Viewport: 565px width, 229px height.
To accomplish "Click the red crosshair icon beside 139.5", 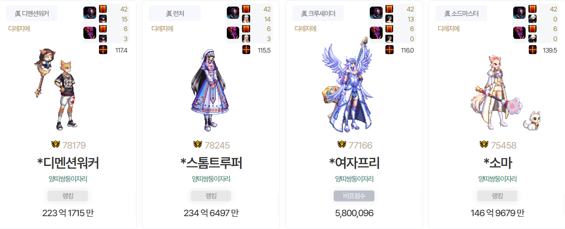I will [x=532, y=50].
